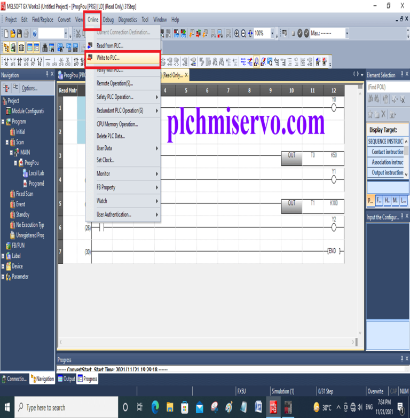Insert an output coil with F7 icon
Viewport: 410px width, 418px height.
33,61
